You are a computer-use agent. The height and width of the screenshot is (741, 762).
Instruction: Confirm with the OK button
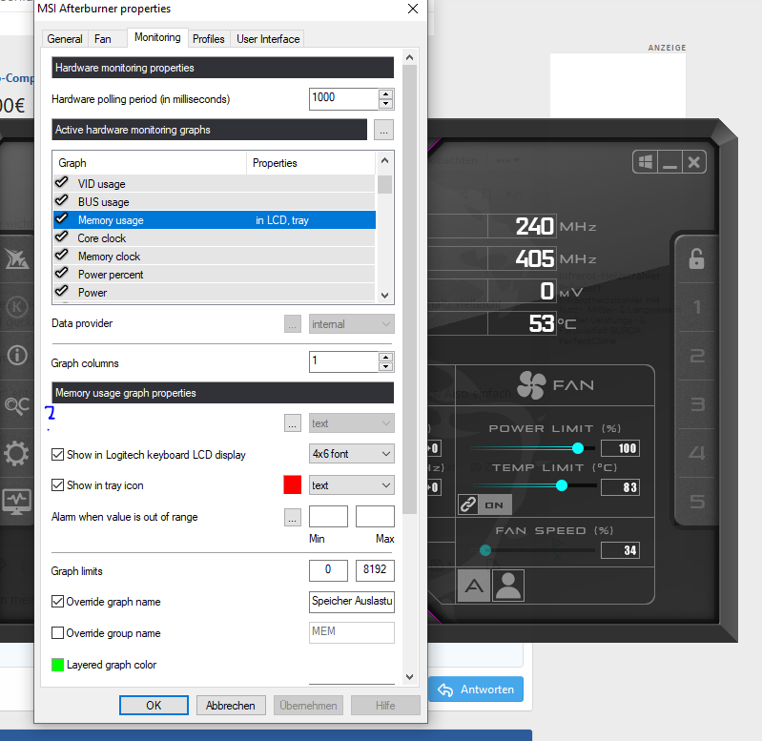tap(154, 706)
